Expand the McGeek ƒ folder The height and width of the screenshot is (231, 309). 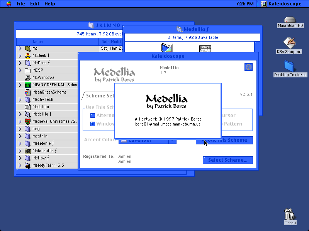[20, 55]
